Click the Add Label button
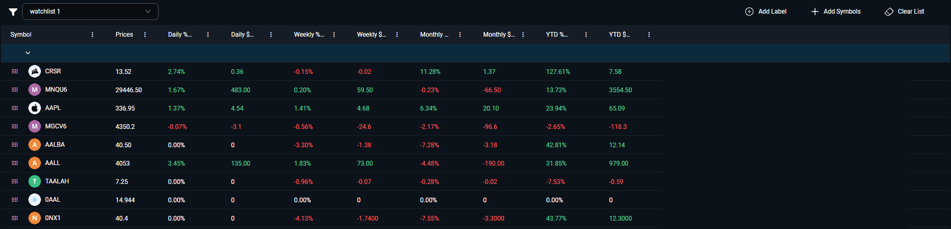The height and width of the screenshot is (229, 951). coord(766,12)
